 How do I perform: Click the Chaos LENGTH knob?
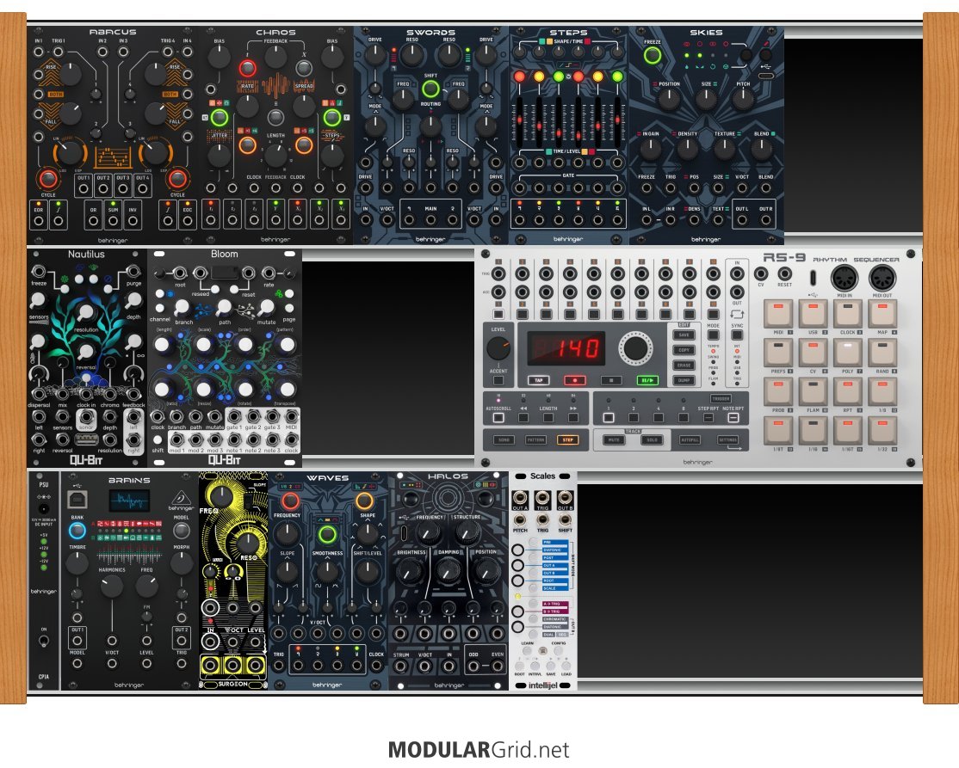click(x=275, y=155)
